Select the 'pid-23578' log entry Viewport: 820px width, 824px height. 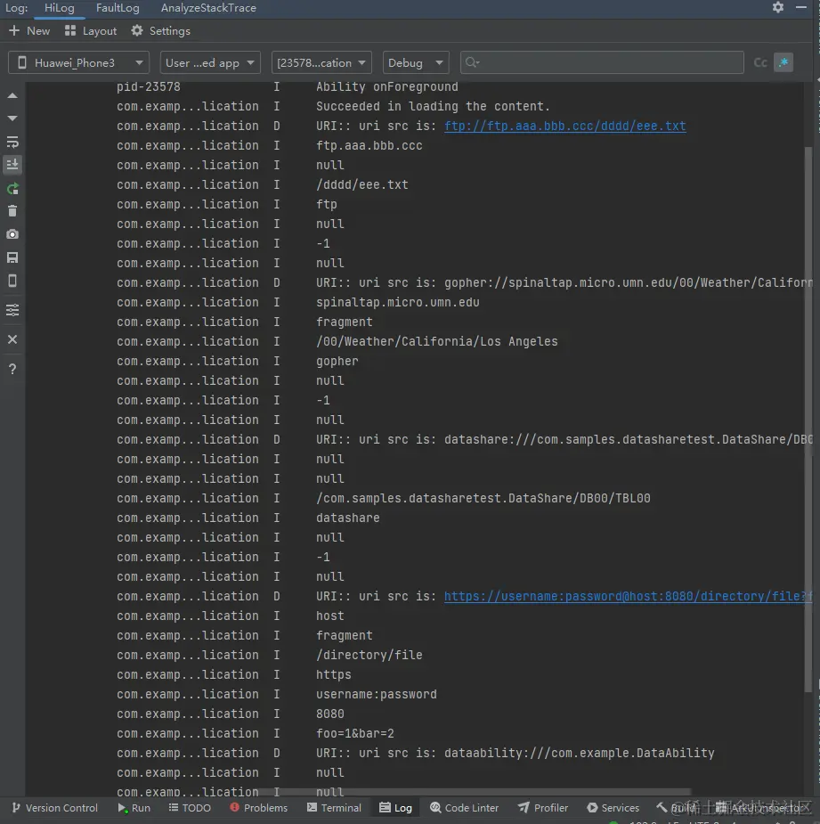click(x=148, y=87)
